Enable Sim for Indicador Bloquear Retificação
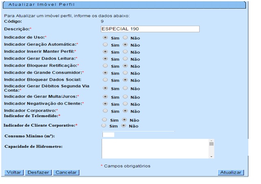Screen dimensions: 261x184 105,65
